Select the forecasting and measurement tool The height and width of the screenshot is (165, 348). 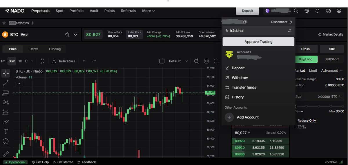click(x=6, y=112)
